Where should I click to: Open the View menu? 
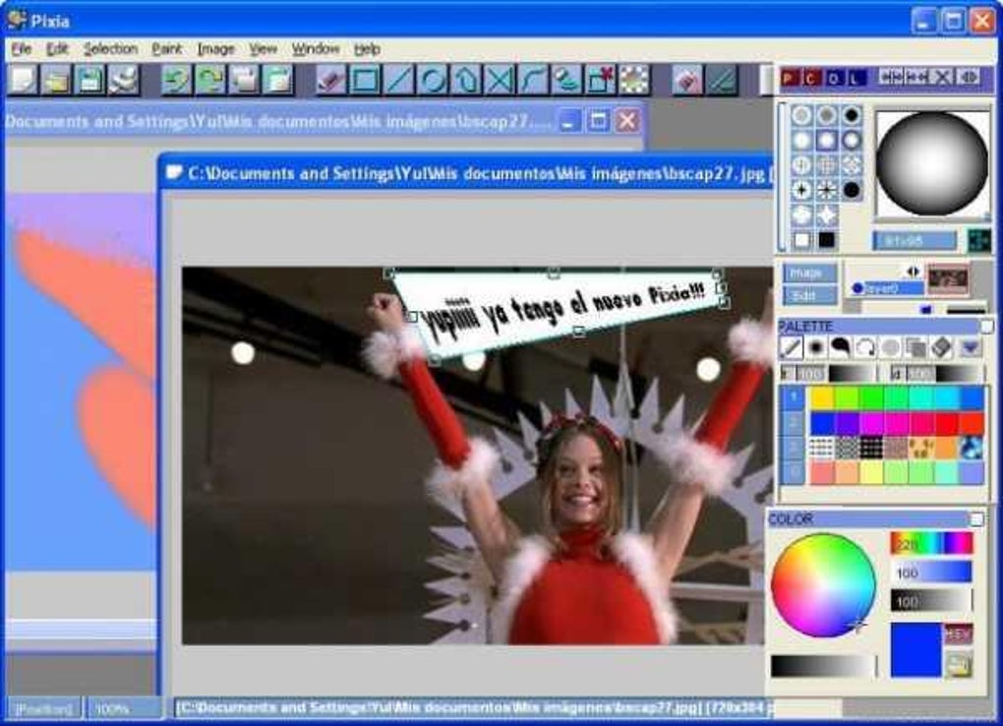tap(263, 49)
